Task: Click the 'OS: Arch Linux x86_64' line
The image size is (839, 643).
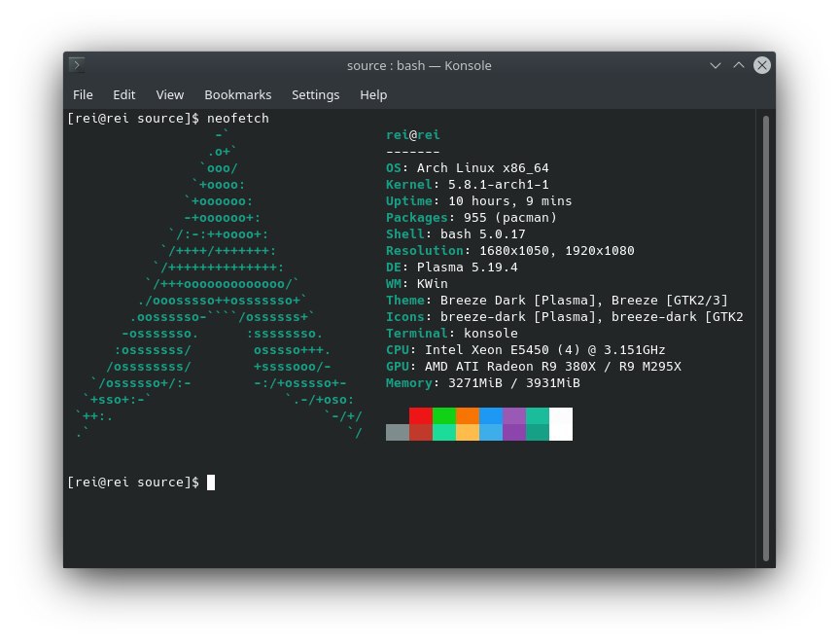Action: (467, 168)
